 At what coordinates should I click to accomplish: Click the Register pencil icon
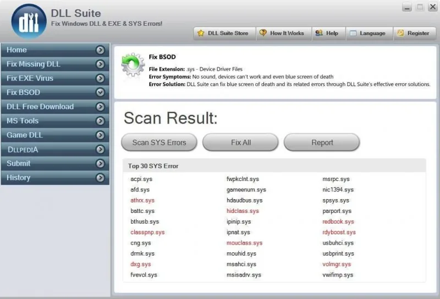tap(400, 33)
